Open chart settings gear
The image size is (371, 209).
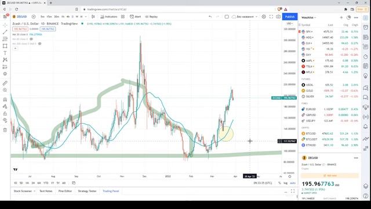click(x=264, y=17)
